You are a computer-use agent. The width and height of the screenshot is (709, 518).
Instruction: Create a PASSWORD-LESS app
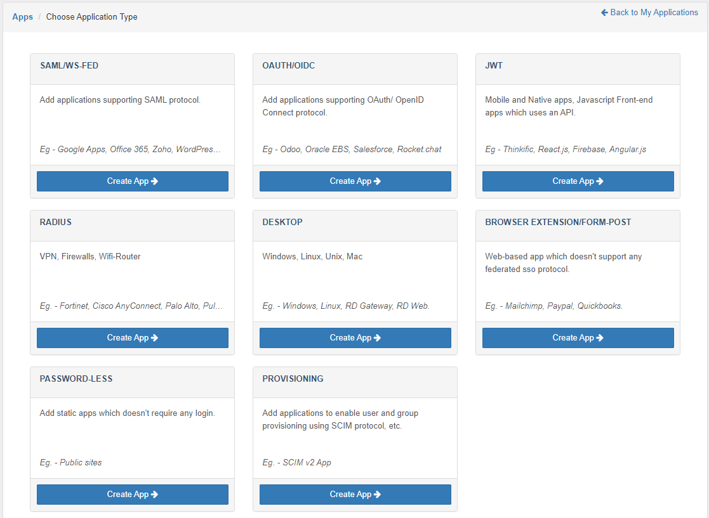pos(132,495)
